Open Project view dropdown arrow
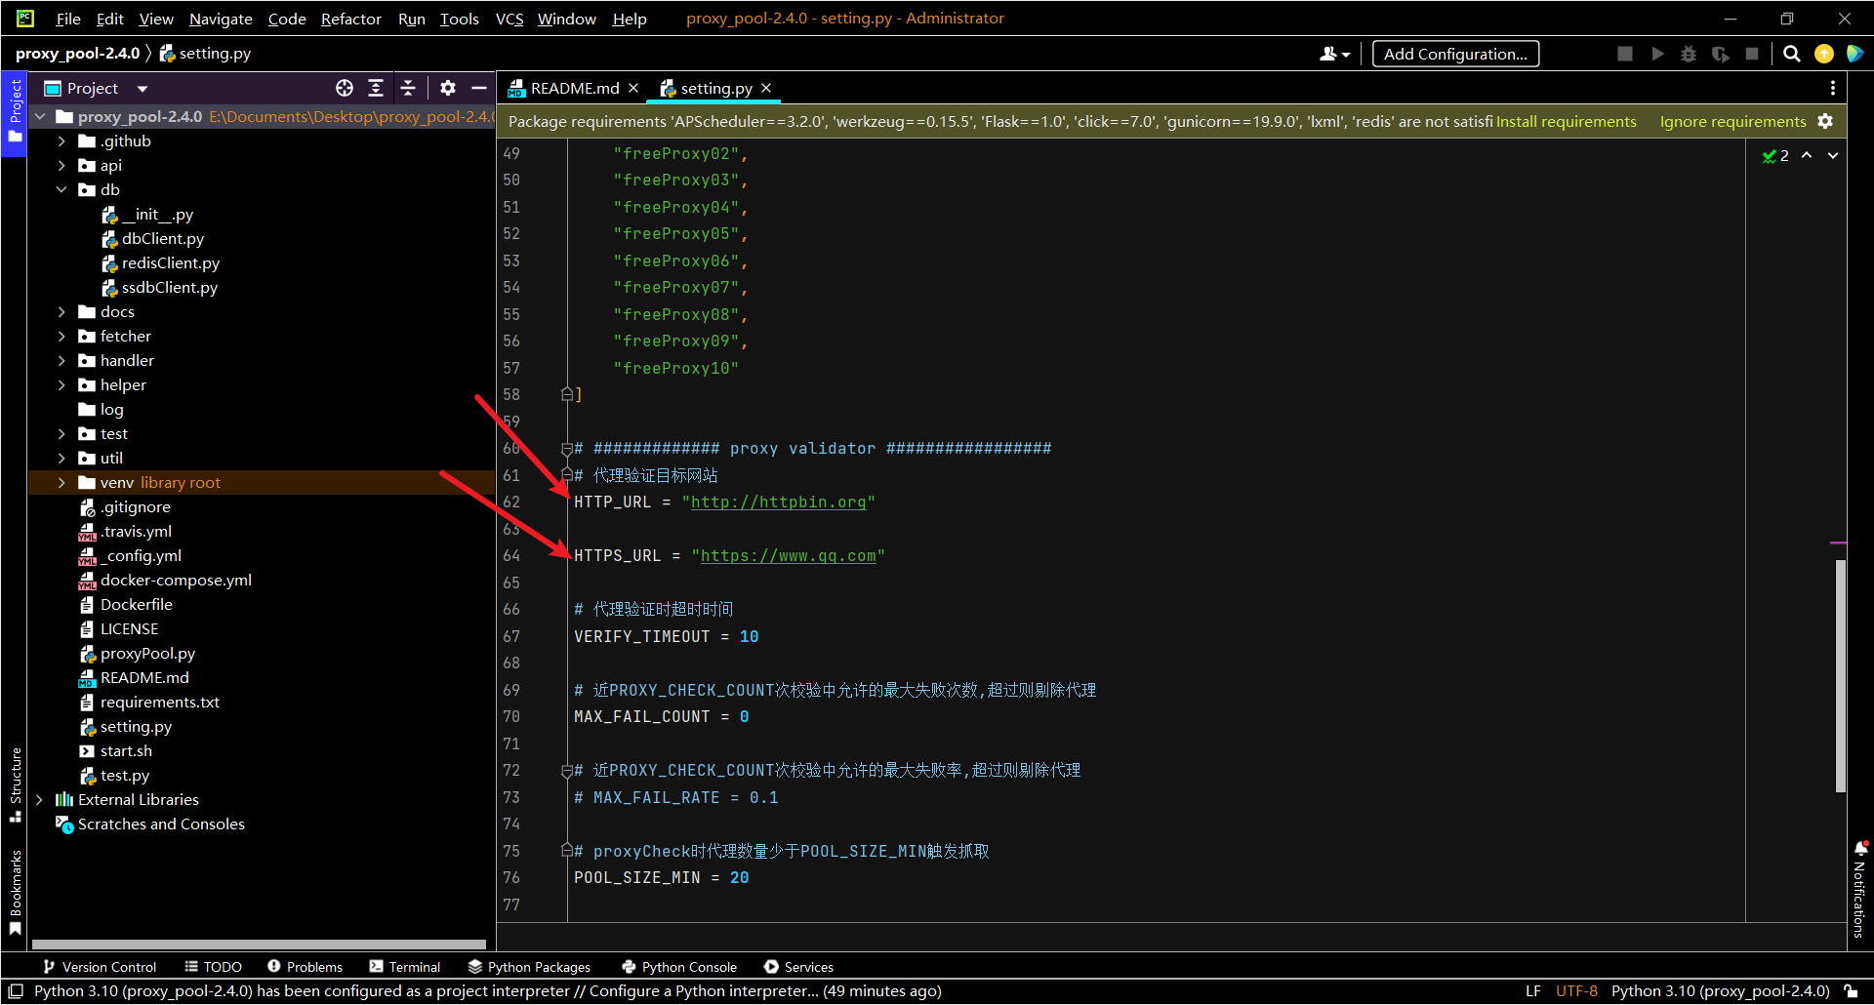Viewport: 1874px width, 1005px height. coord(143,89)
